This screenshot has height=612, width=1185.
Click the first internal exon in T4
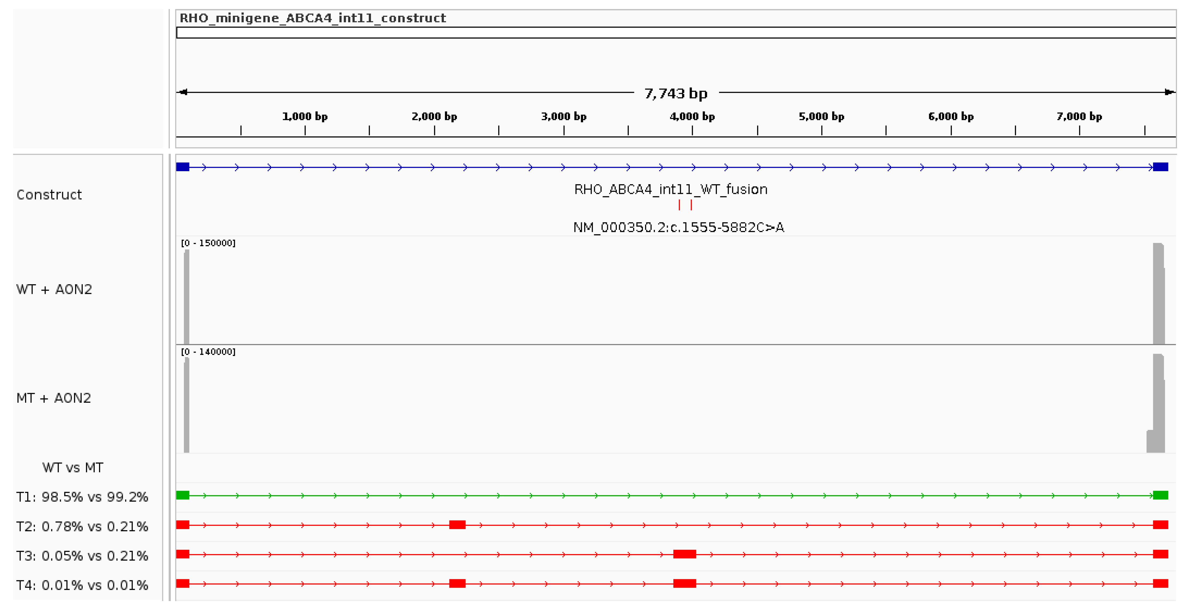457,583
